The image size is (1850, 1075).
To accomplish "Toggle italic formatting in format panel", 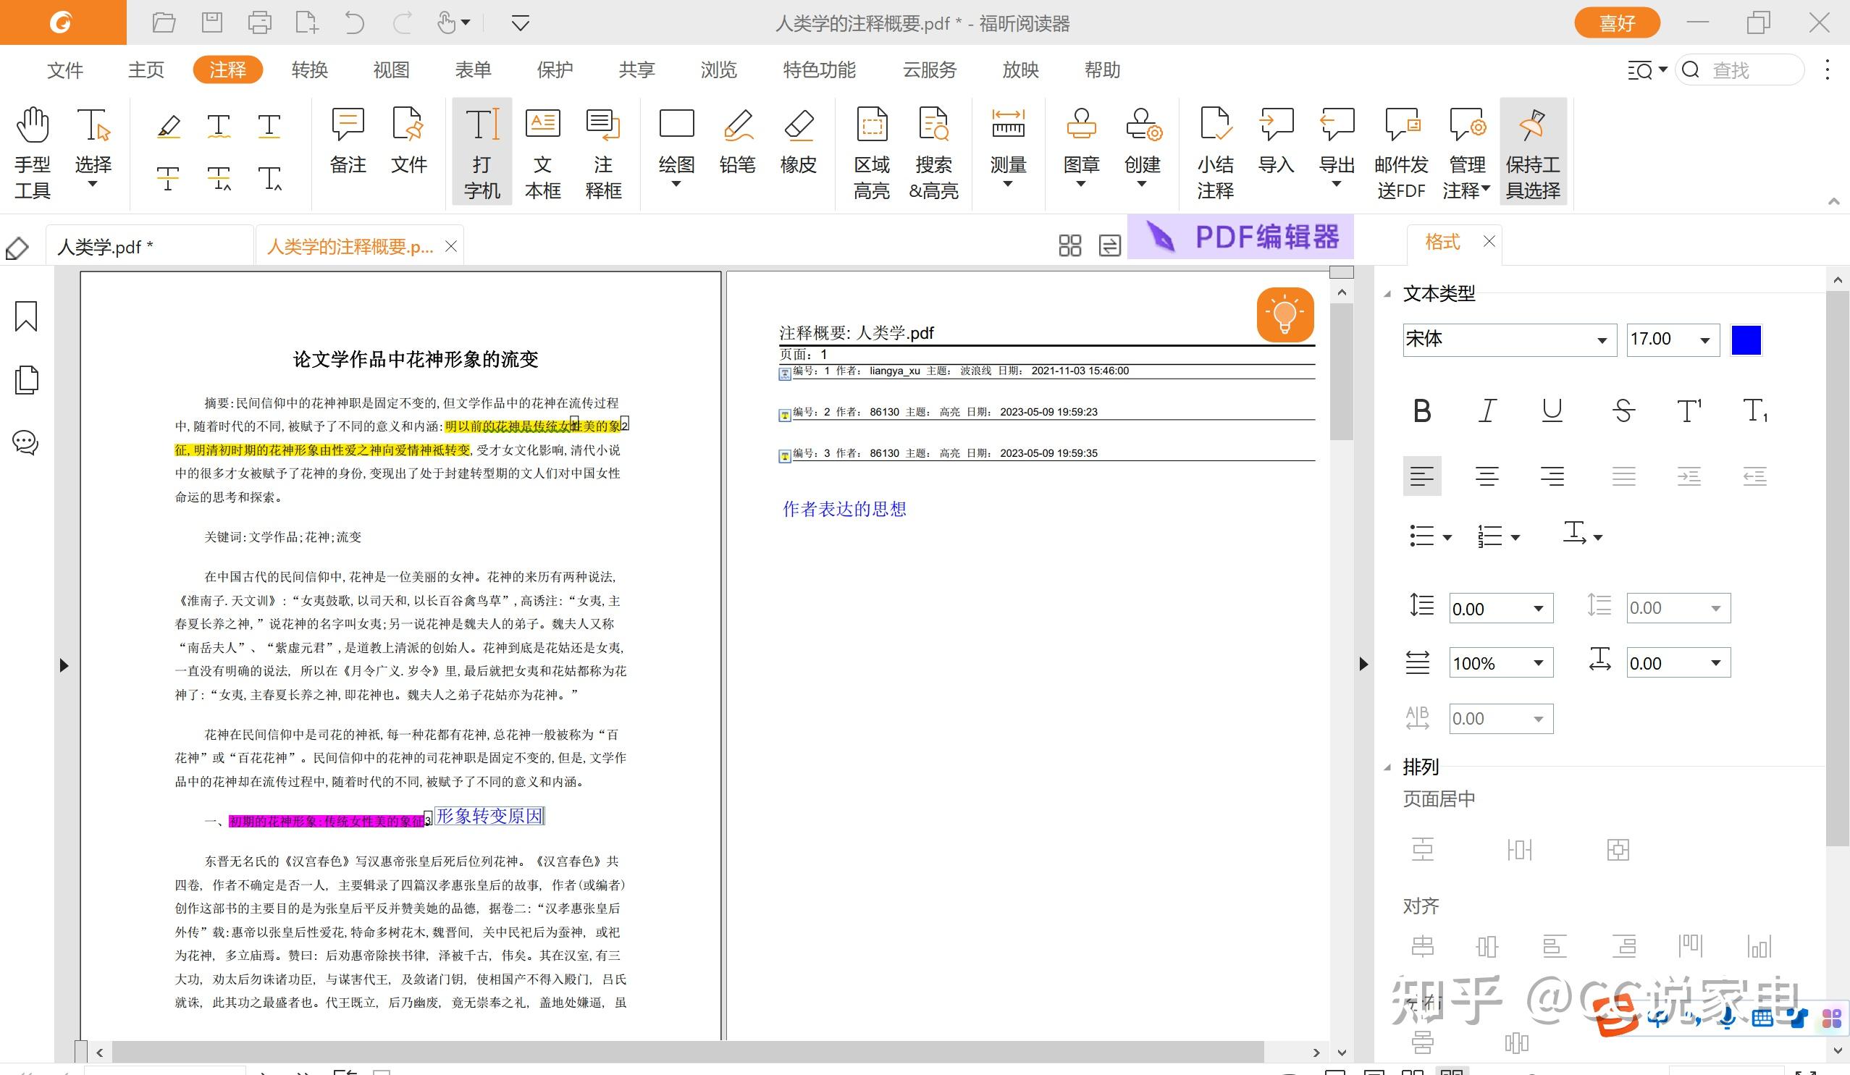I will point(1487,411).
